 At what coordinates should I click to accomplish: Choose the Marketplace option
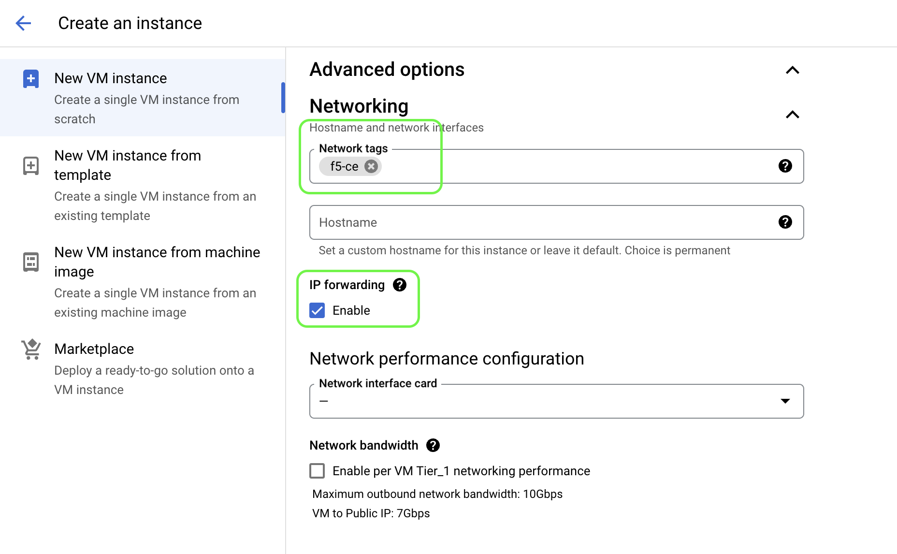[94, 349]
